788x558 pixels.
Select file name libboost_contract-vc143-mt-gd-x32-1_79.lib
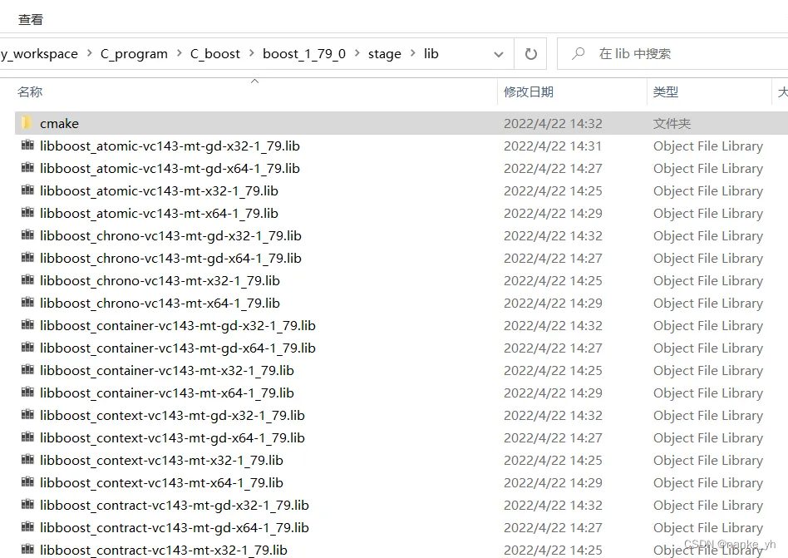(x=175, y=506)
